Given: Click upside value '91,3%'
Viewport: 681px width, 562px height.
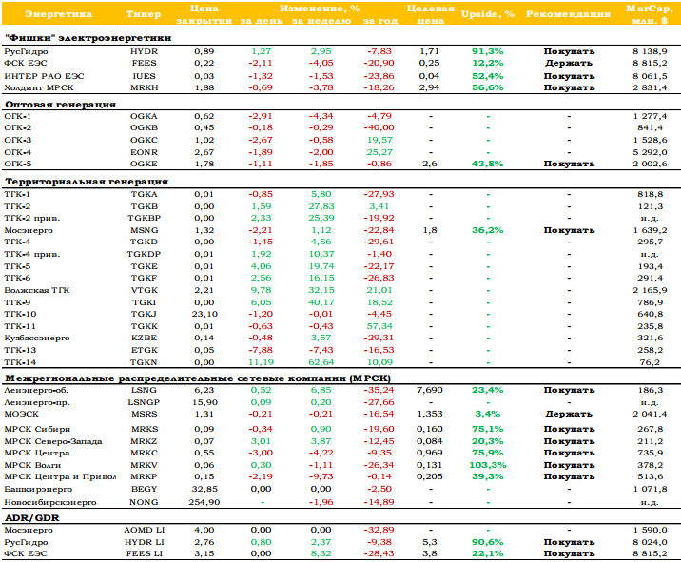Looking at the screenshot, I should [x=488, y=51].
